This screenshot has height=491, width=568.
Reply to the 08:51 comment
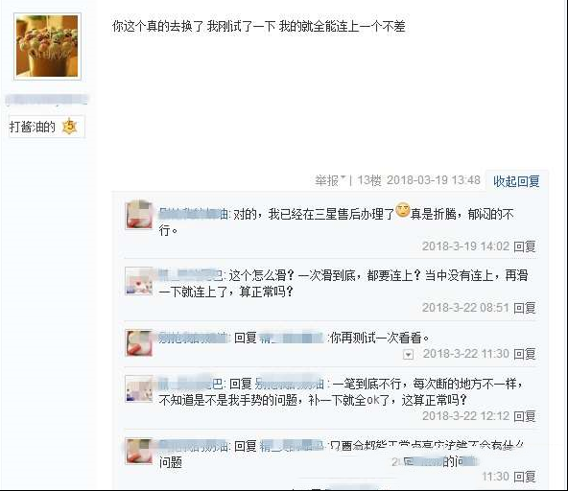tap(525, 308)
